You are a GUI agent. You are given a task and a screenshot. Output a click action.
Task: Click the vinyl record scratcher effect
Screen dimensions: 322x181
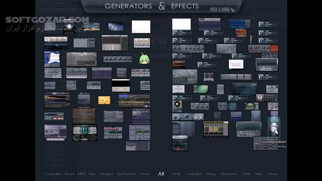(177, 105)
